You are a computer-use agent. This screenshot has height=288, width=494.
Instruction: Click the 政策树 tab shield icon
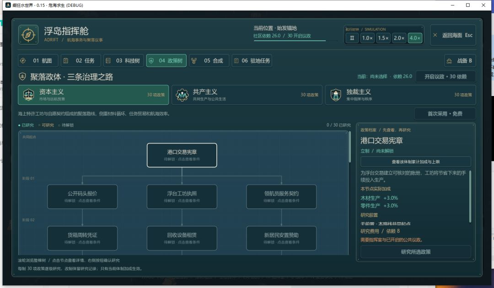tap(151, 61)
